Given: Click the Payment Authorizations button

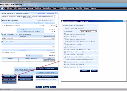Looking at the screenshot, I should (x=9, y=82).
